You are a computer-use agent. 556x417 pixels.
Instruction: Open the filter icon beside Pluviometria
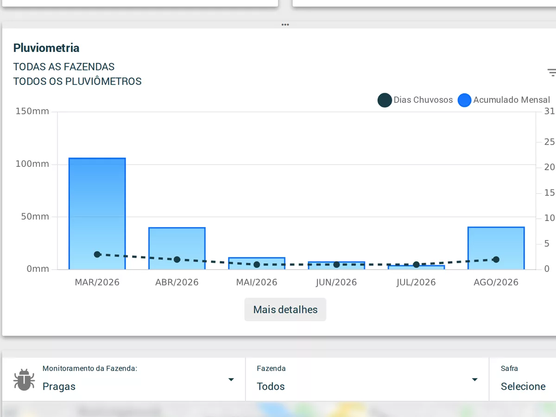(551, 72)
